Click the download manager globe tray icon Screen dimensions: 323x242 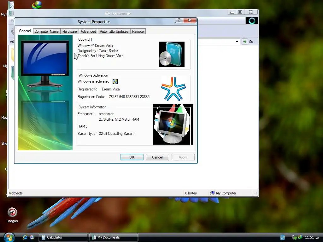300,237
